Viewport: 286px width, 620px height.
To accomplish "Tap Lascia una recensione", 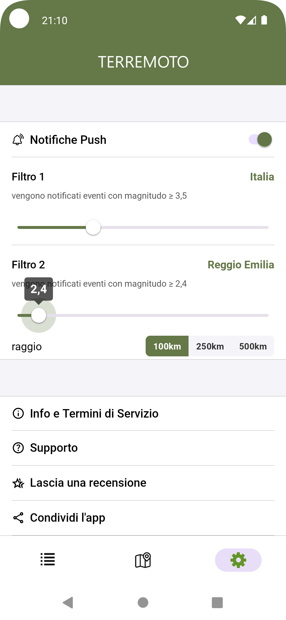I will pyautogui.click(x=88, y=483).
